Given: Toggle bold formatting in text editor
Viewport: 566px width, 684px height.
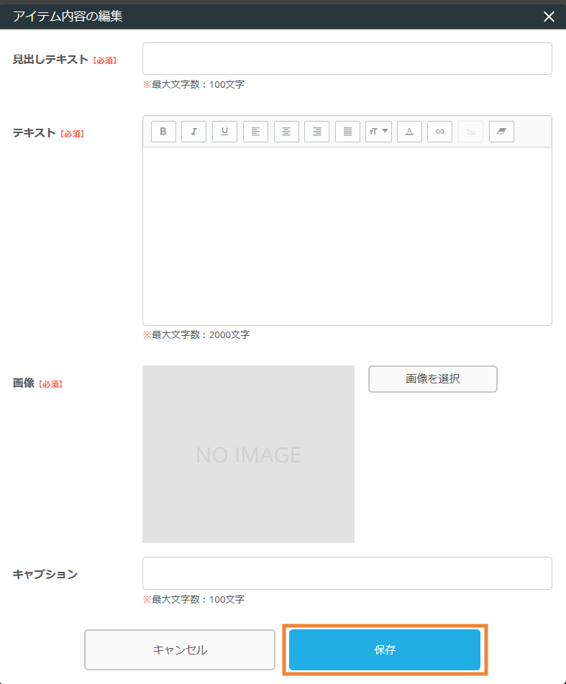Looking at the screenshot, I should [163, 132].
